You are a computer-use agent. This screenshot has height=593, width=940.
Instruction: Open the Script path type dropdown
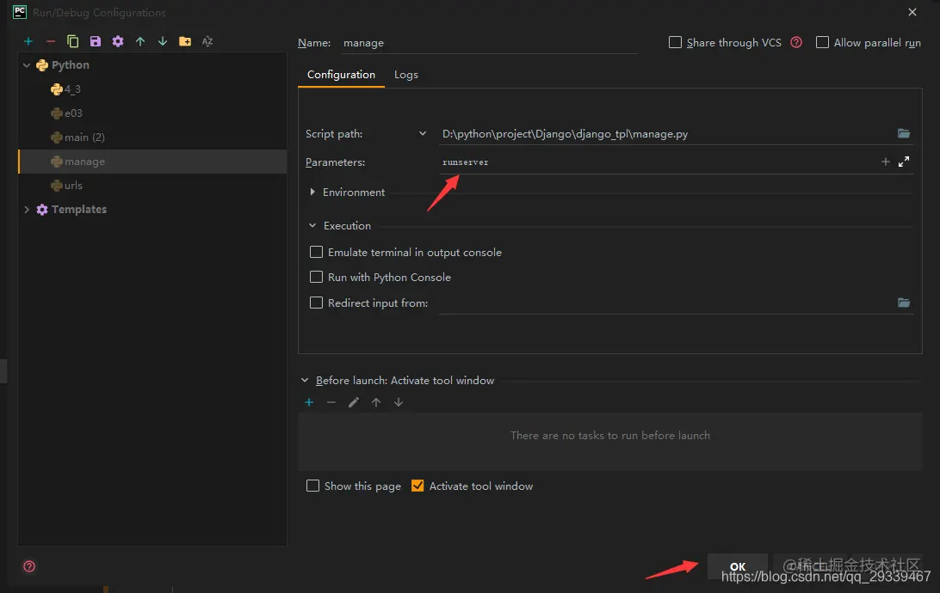coord(423,133)
